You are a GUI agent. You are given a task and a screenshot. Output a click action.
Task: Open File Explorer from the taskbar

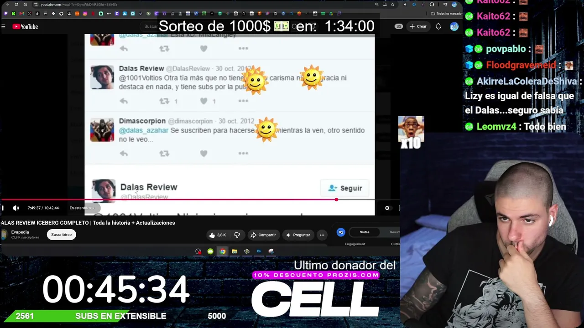pos(235,251)
